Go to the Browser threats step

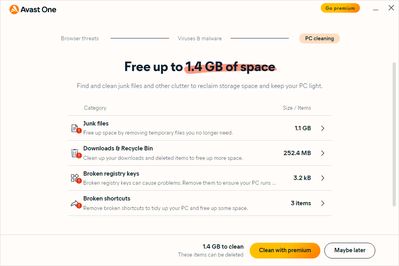(80, 39)
